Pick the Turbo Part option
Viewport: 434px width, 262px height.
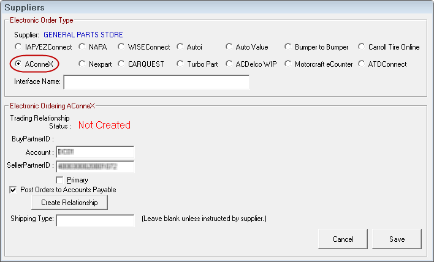pyautogui.click(x=180, y=64)
